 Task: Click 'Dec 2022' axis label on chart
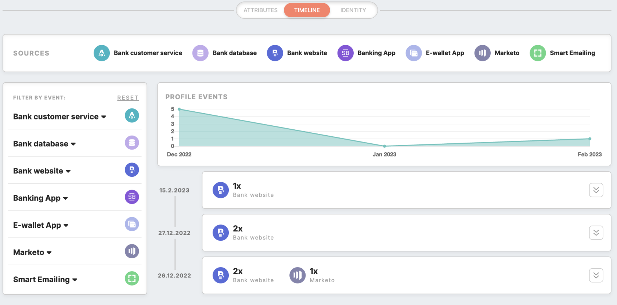pos(179,154)
